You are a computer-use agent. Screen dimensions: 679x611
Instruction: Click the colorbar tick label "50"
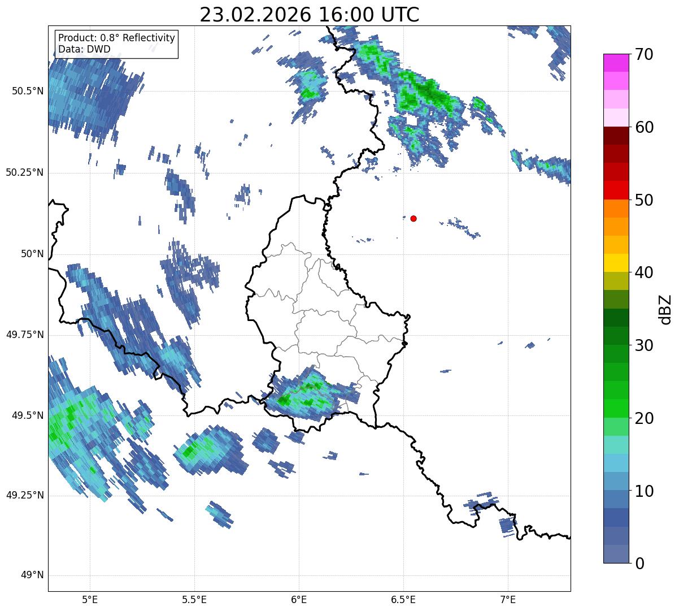pyautogui.click(x=643, y=200)
